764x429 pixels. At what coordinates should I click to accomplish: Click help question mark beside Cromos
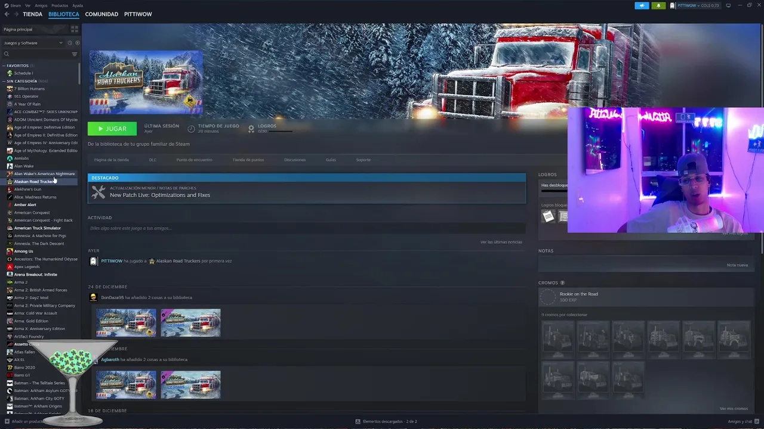point(562,283)
